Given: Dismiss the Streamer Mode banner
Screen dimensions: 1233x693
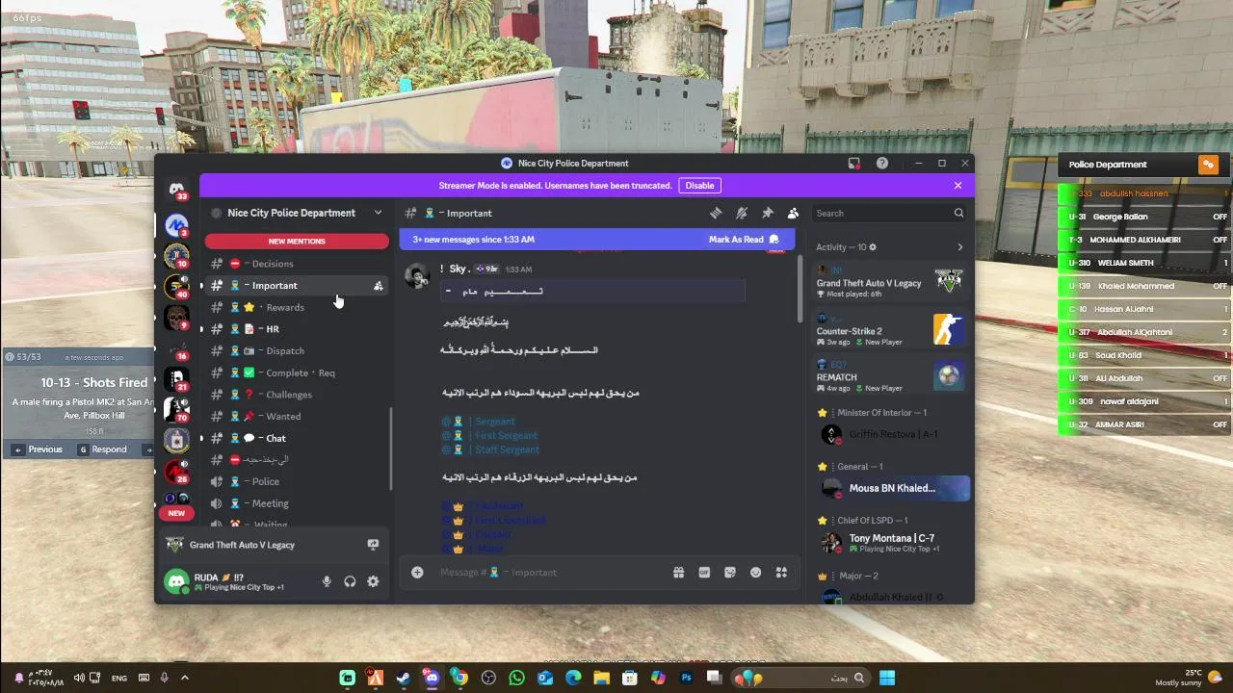Looking at the screenshot, I should (958, 186).
